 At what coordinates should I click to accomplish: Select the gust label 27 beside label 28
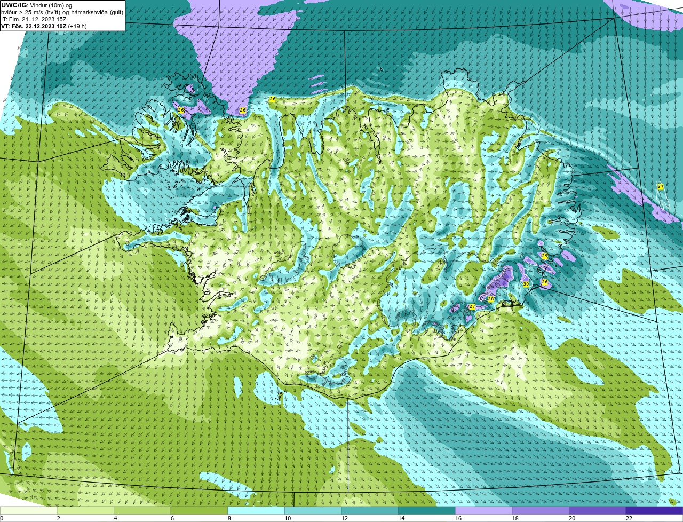coord(472,307)
